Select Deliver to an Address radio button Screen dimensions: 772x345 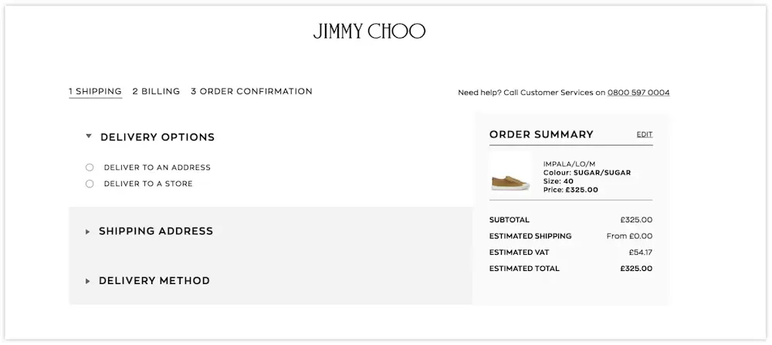89,167
